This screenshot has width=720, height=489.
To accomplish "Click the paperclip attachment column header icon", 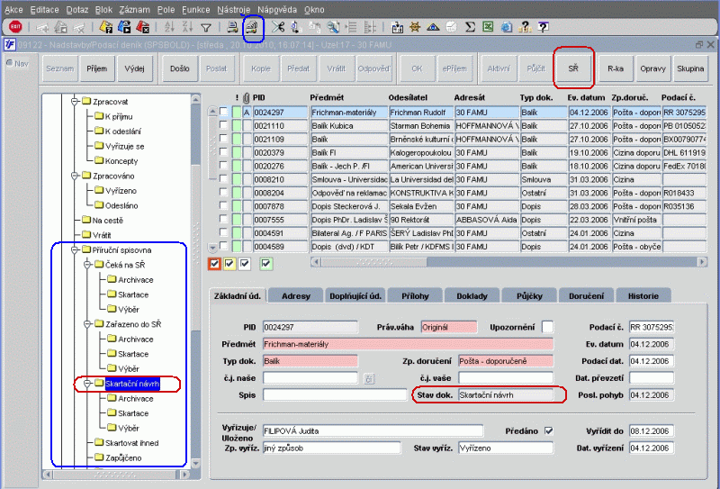I will coord(247,98).
